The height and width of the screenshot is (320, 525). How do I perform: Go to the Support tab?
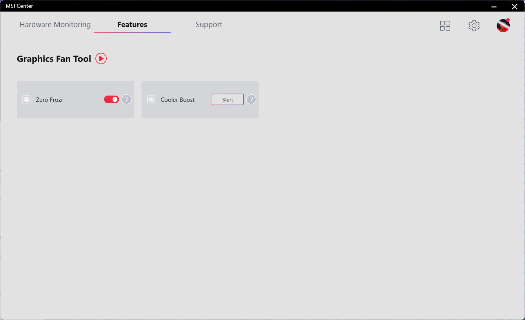209,25
